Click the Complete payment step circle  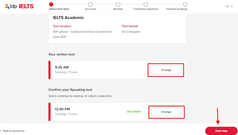pos(146,4)
